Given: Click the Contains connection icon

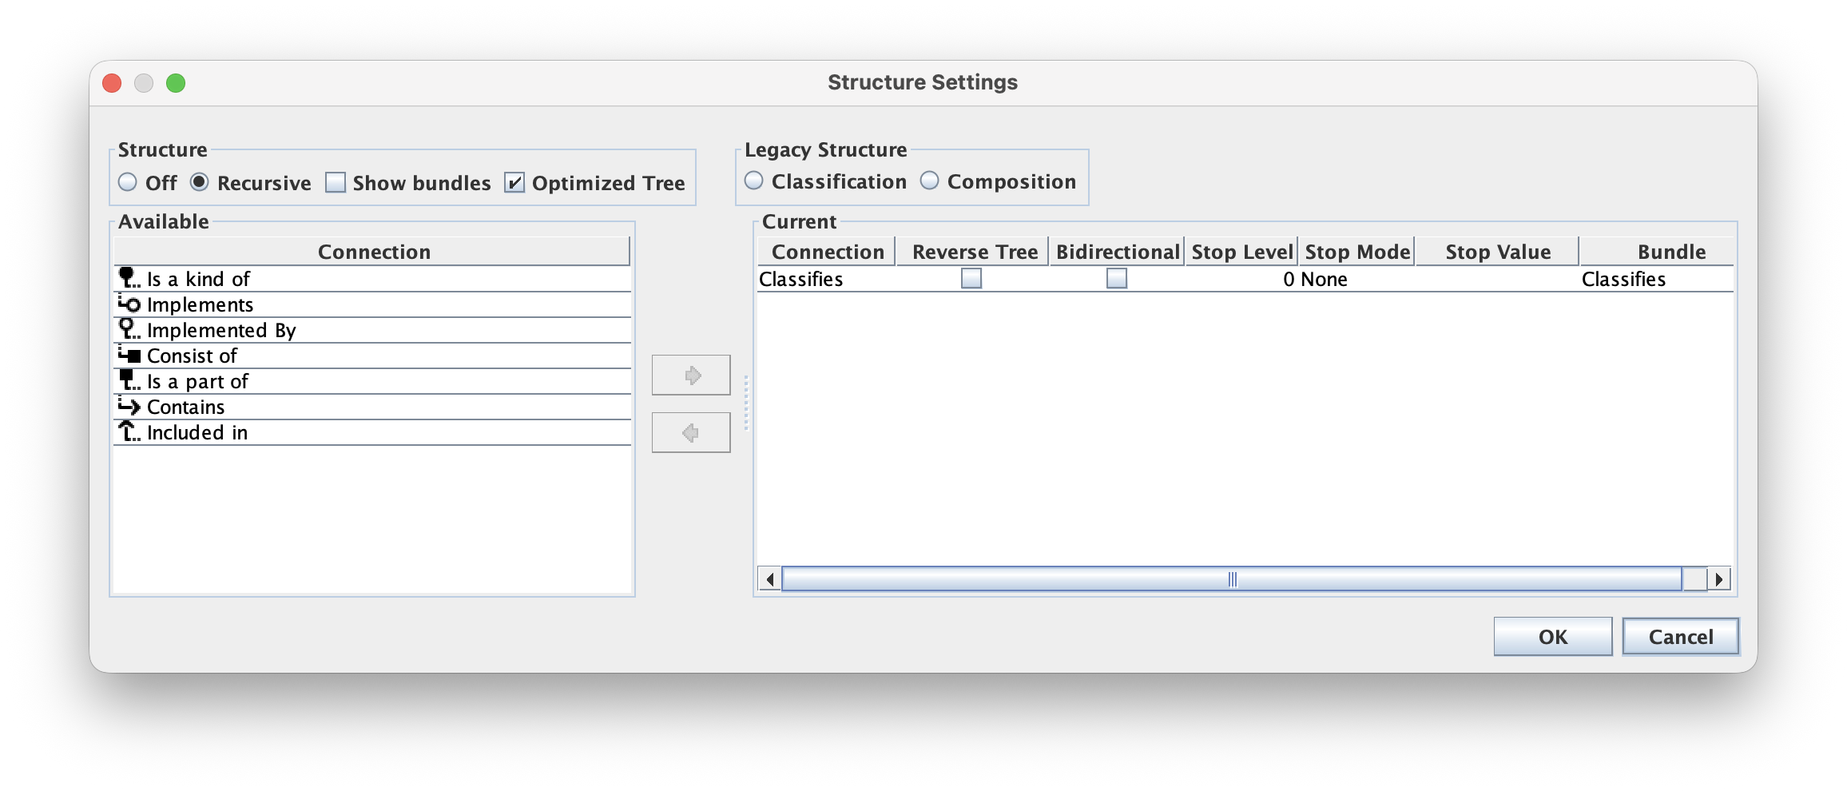Looking at the screenshot, I should click(x=129, y=406).
